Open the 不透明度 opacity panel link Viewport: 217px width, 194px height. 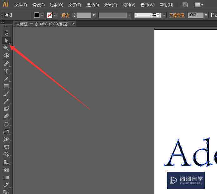click(177, 15)
